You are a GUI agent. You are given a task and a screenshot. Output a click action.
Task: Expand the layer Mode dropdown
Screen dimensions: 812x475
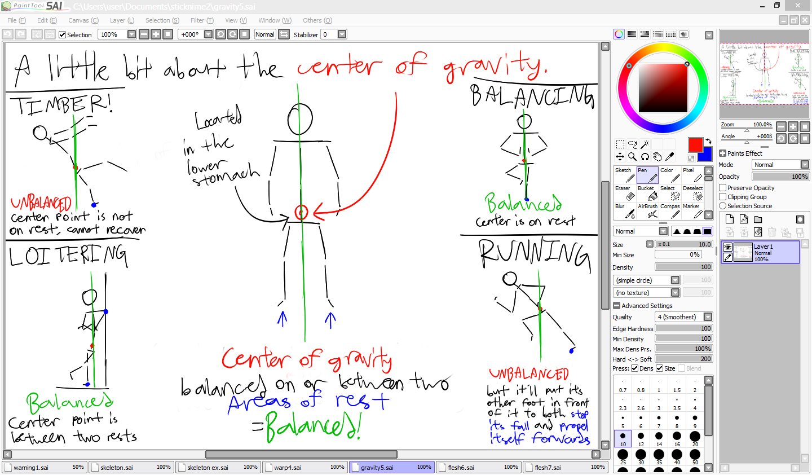[x=805, y=165]
